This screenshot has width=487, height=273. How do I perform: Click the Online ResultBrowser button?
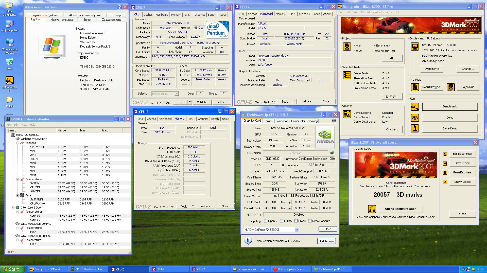(x=400, y=209)
